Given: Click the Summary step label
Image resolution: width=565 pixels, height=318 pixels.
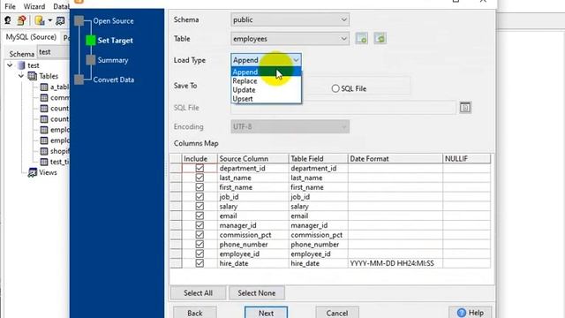Looking at the screenshot, I should 113,60.
